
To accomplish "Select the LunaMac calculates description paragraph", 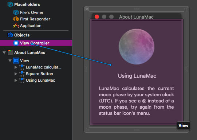I will pos(137,101).
